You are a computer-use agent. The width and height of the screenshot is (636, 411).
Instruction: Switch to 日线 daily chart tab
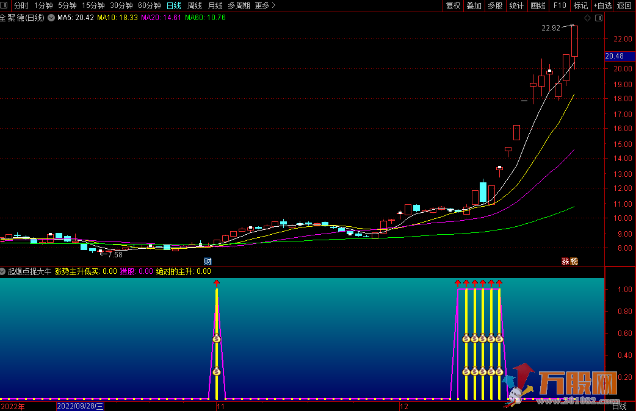click(x=174, y=5)
